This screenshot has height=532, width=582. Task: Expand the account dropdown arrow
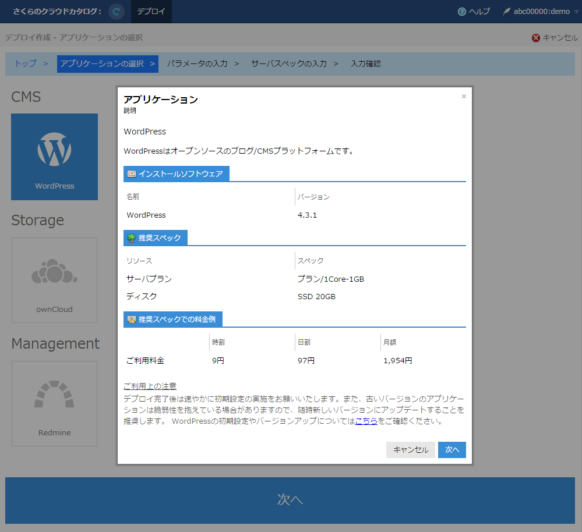[576, 12]
